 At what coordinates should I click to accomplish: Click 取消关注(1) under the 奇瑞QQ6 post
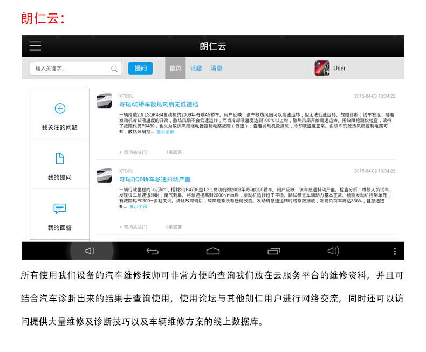pos(133,227)
